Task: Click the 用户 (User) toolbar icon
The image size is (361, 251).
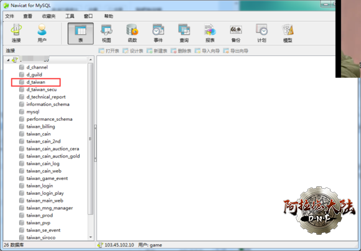Action: tap(42, 33)
